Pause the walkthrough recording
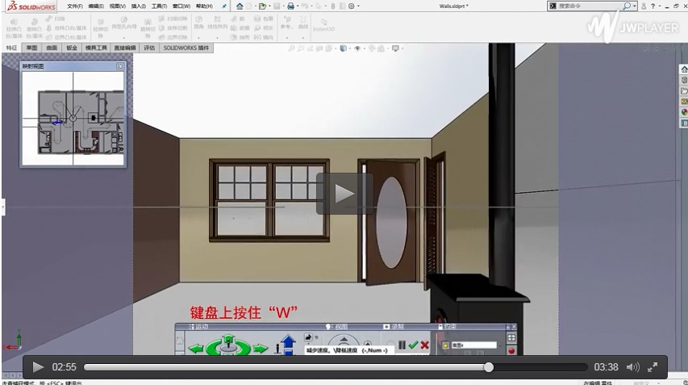This screenshot has width=688, height=385. (402, 345)
